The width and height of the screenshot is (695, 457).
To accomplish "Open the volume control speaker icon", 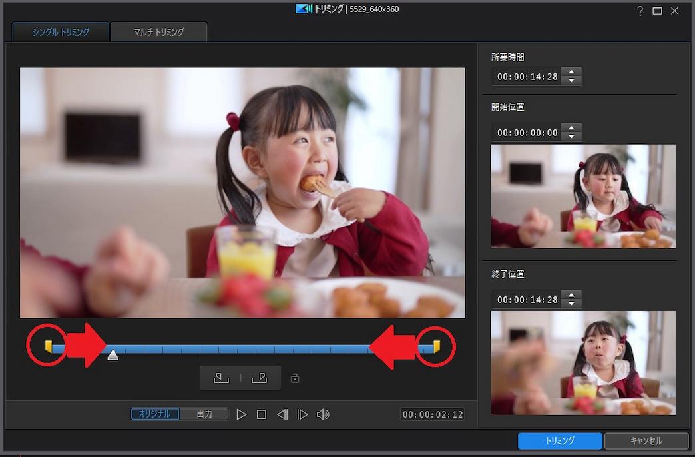I will pos(324,414).
